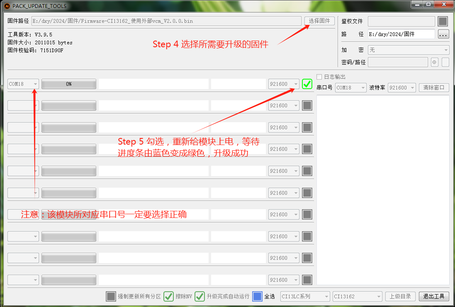This screenshot has height=307, width=455.
Task: Click the 固件大小: 2011015 bytes text
Action: pyautogui.click(x=40, y=42)
